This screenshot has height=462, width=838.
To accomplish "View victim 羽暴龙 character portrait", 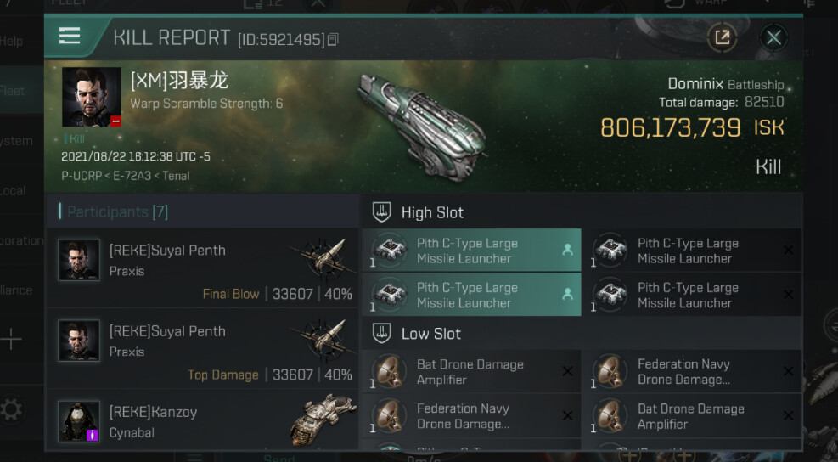I will [x=91, y=97].
